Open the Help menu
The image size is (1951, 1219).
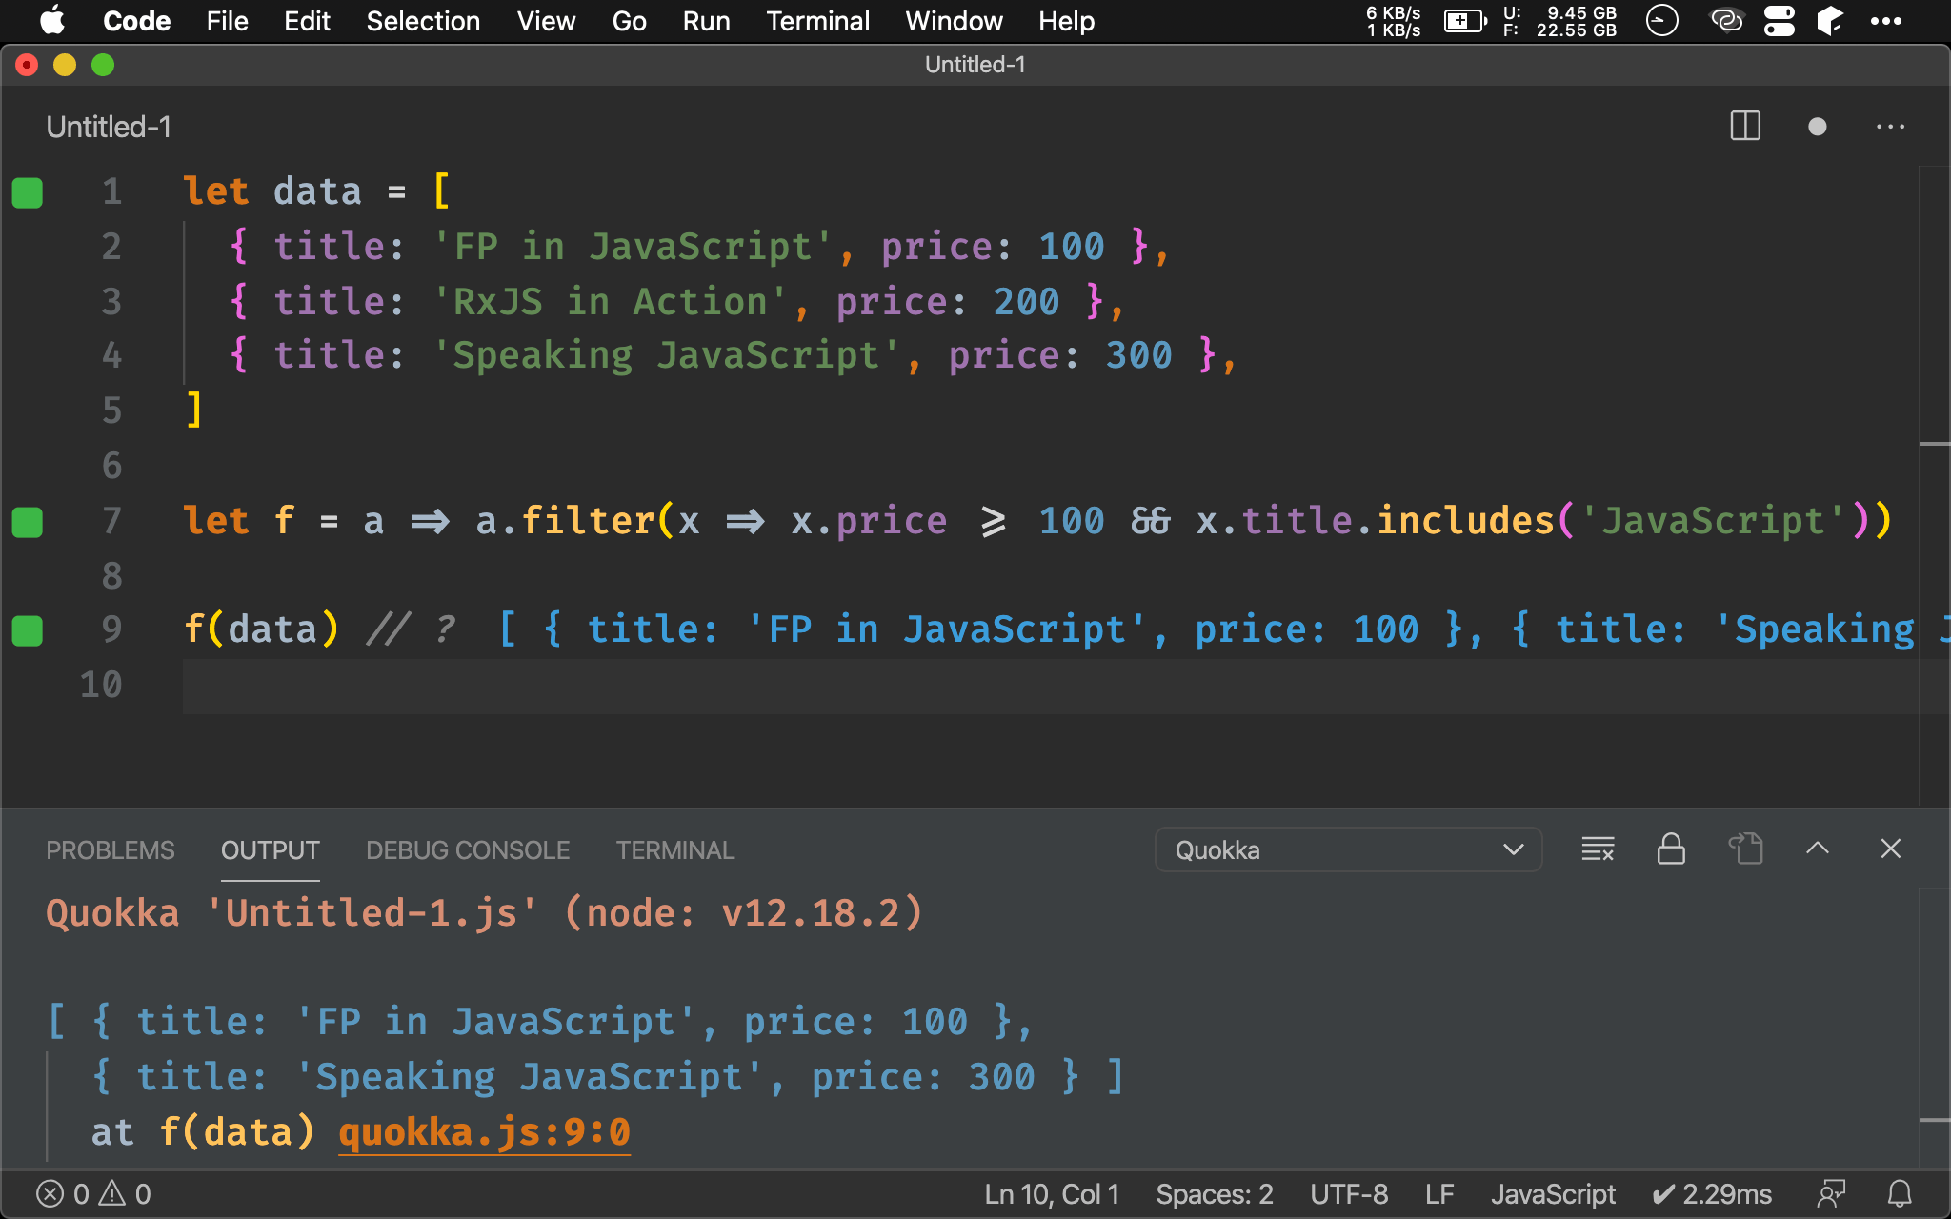coord(1066,21)
